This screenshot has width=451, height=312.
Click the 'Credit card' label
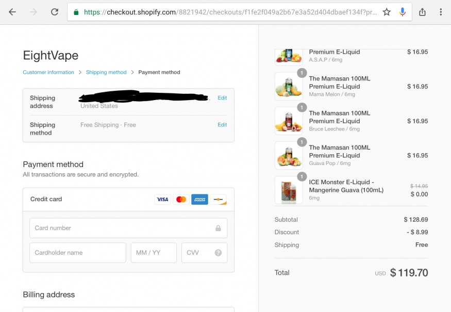[x=46, y=199]
